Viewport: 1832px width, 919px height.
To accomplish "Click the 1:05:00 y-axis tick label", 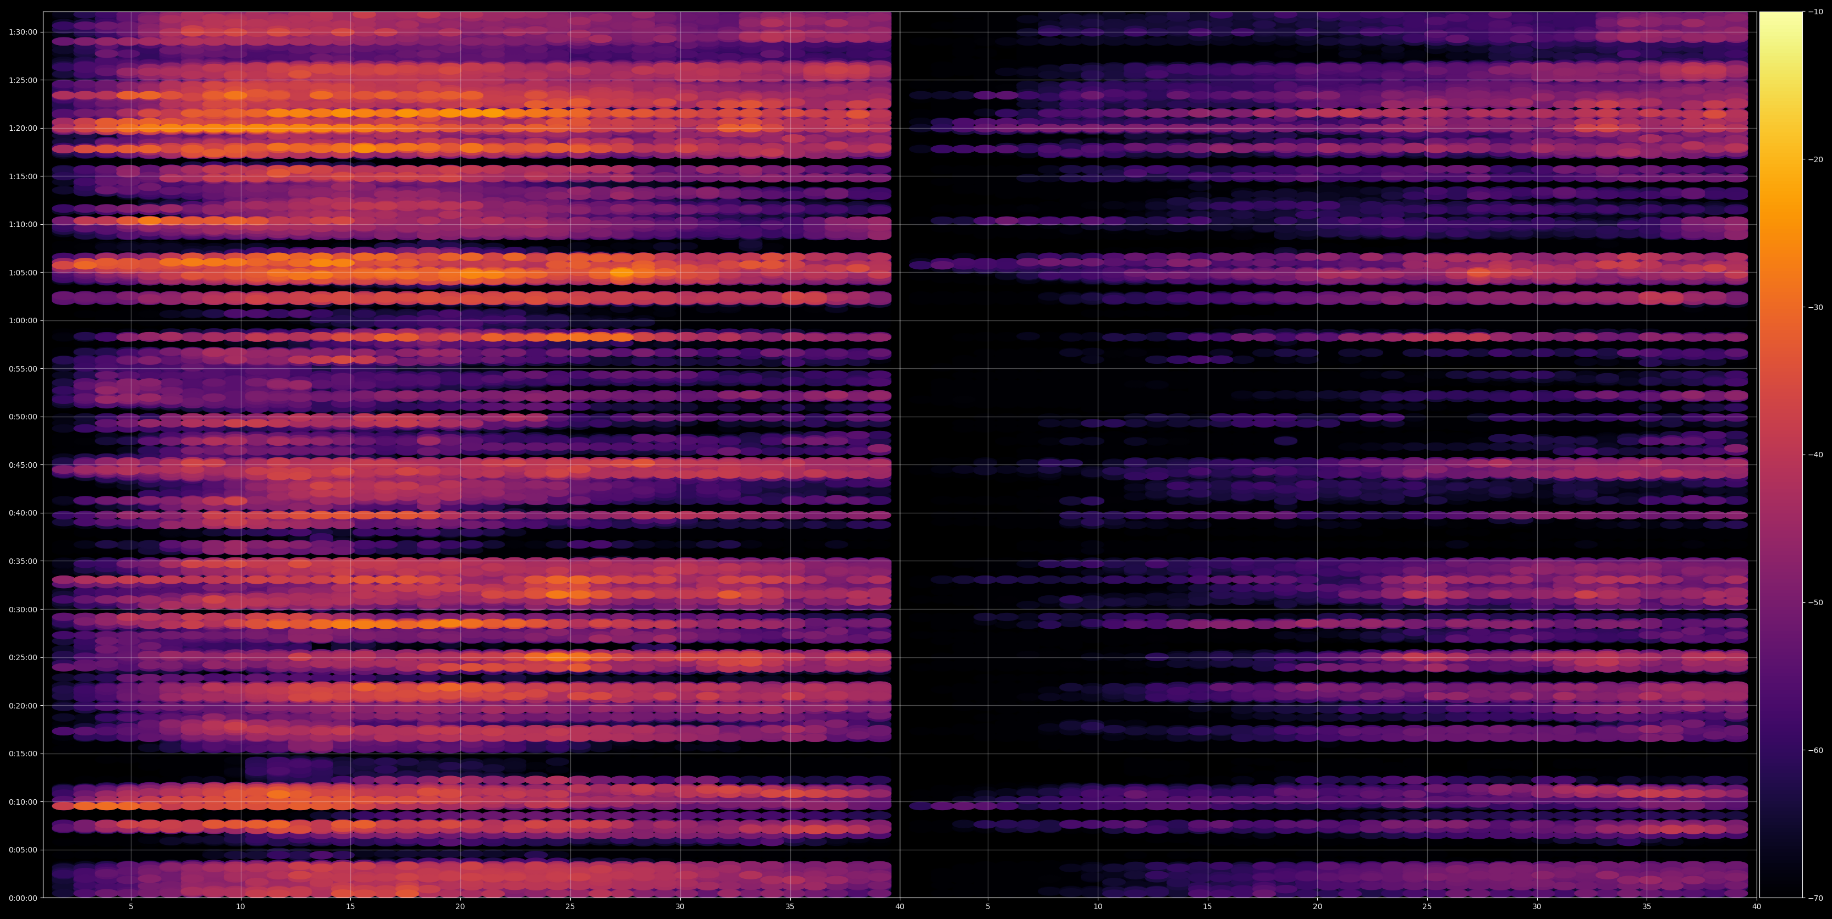I will point(24,272).
